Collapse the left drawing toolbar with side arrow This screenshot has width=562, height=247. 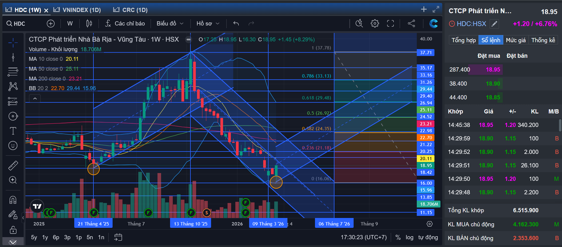[x=23, y=218]
